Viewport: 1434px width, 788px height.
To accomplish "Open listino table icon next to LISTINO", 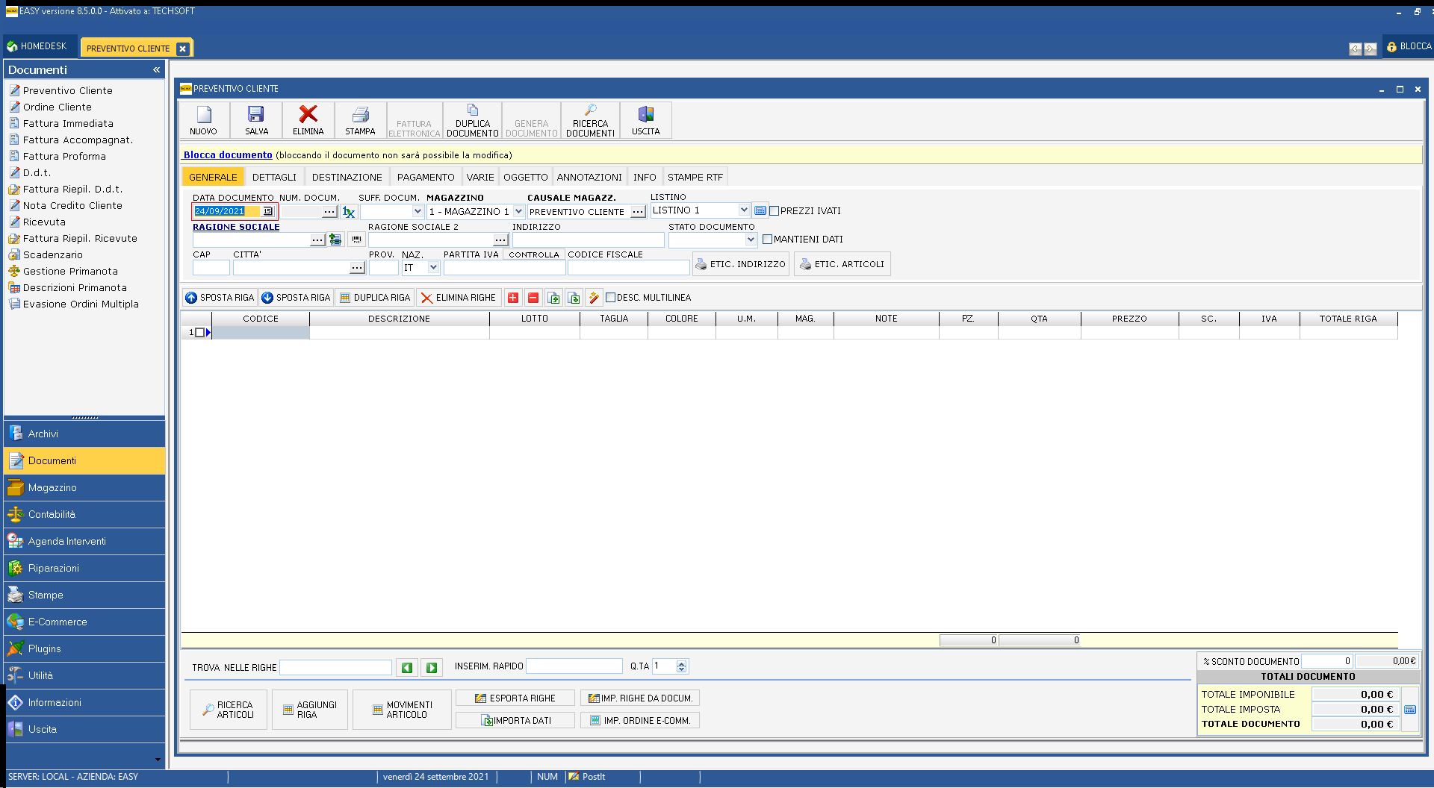I will [760, 210].
